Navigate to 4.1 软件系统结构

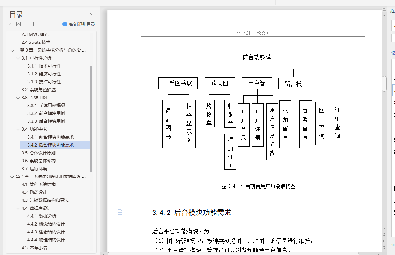click(x=38, y=184)
